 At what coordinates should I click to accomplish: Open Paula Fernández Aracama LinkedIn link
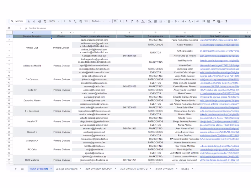coord(219,40)
